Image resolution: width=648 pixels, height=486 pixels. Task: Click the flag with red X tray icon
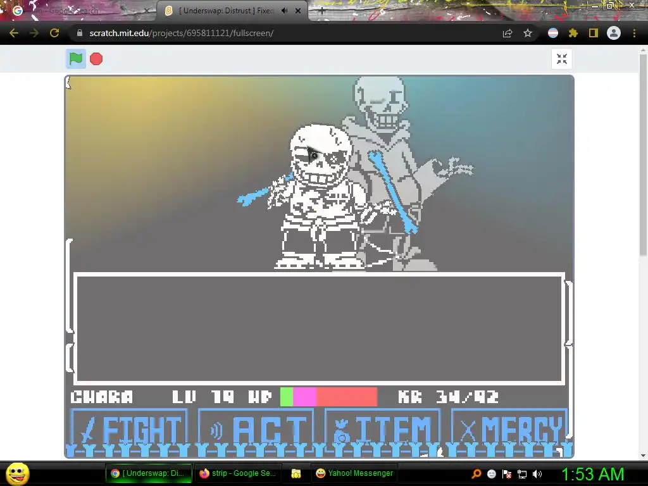point(507,474)
